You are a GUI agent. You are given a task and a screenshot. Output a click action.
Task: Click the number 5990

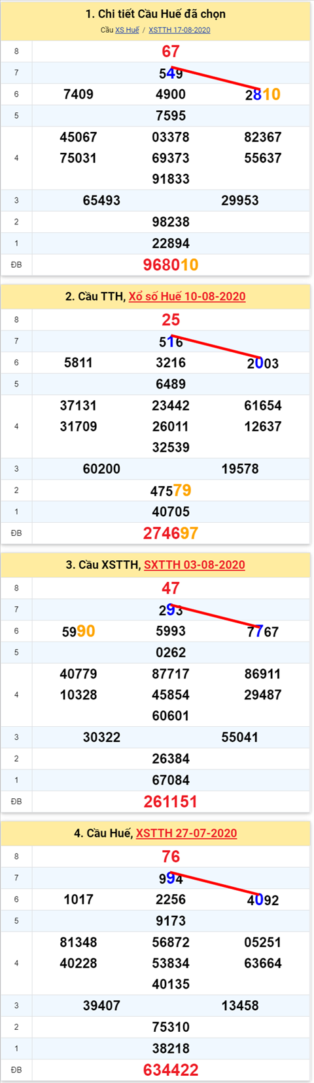pyautogui.click(x=78, y=631)
